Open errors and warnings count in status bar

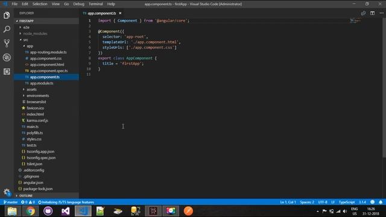[28, 202]
